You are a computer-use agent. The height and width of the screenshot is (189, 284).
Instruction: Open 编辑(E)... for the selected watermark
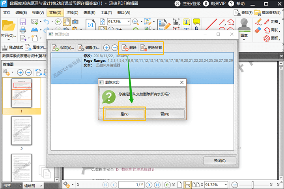89,48
